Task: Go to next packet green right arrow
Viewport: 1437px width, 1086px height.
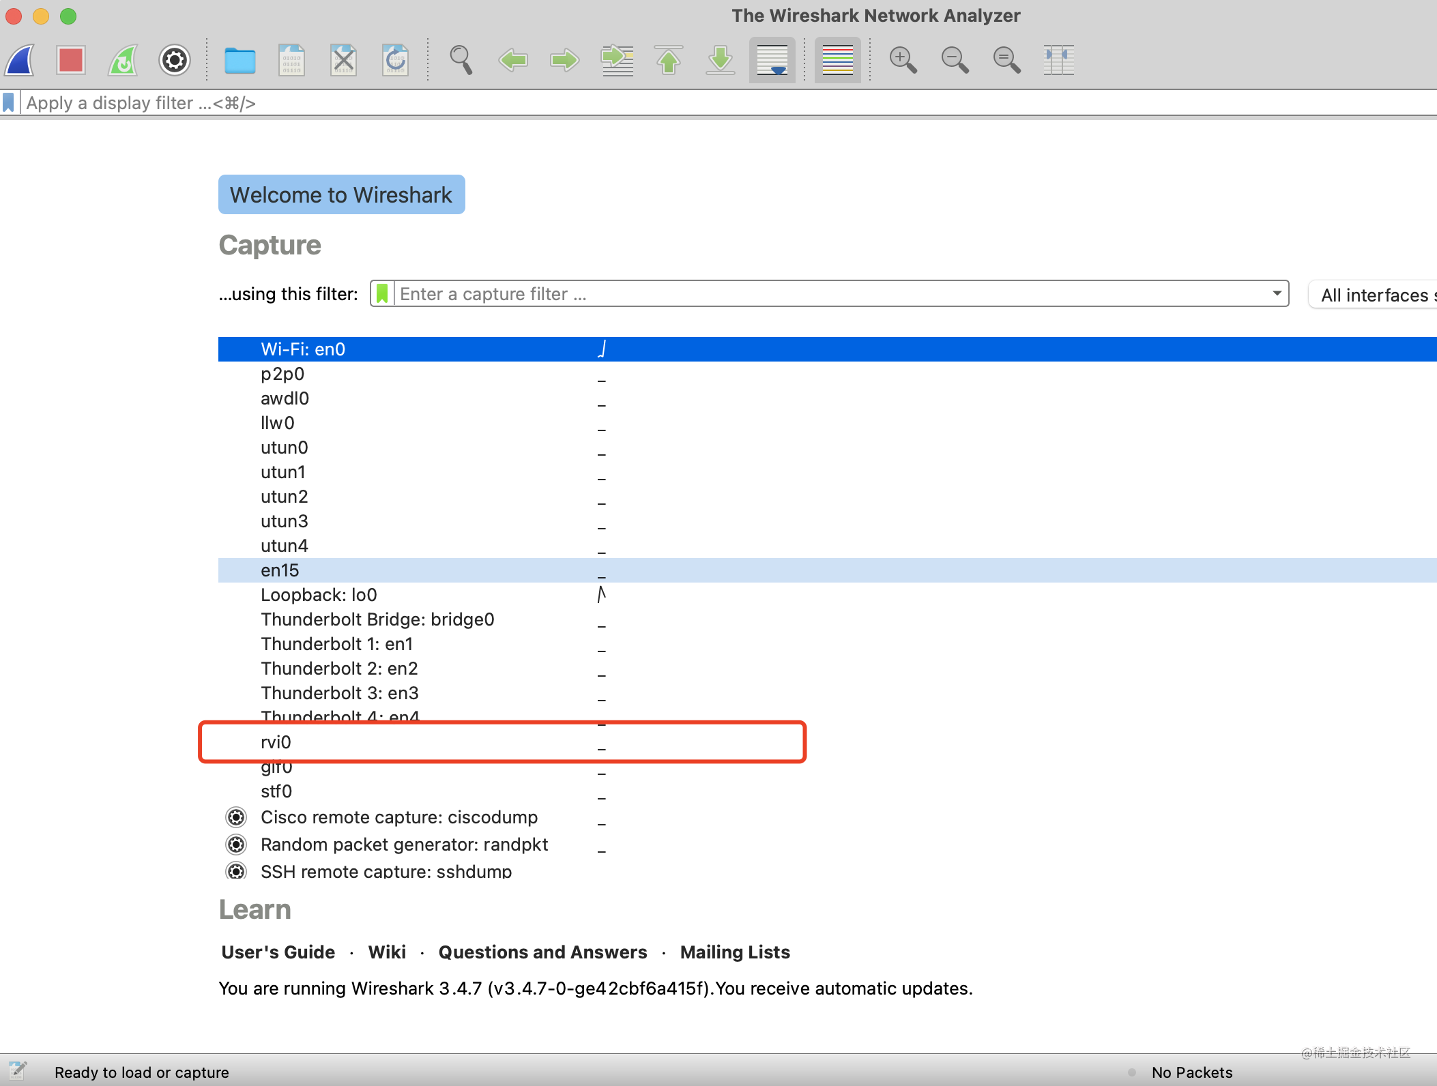Action: click(x=565, y=60)
